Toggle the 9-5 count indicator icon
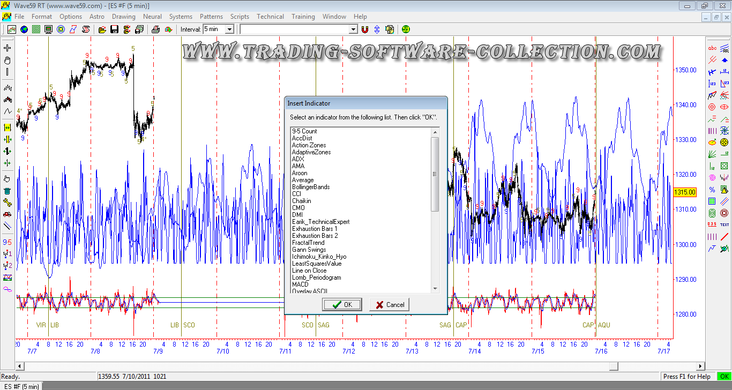Screen dimensions: 732x390 (x=8, y=242)
